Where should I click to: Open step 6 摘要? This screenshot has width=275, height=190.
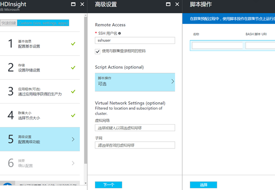pos(40,163)
